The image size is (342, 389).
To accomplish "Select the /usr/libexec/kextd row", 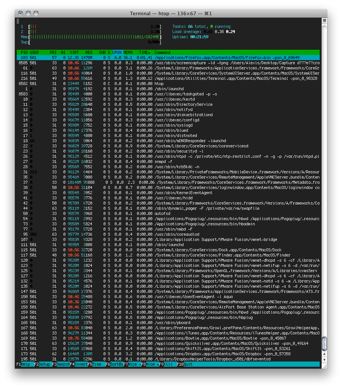I will pyautogui.click(x=168, y=99).
